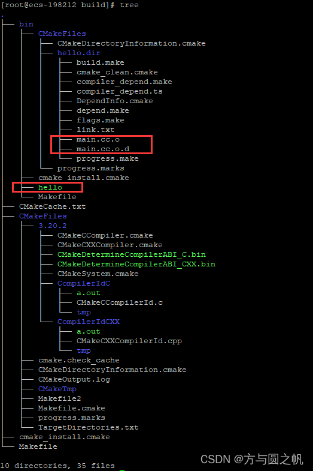This screenshot has height=471, width=313.
Task: Select 'tmp' folder under CompilerIdC
Action: pos(84,313)
